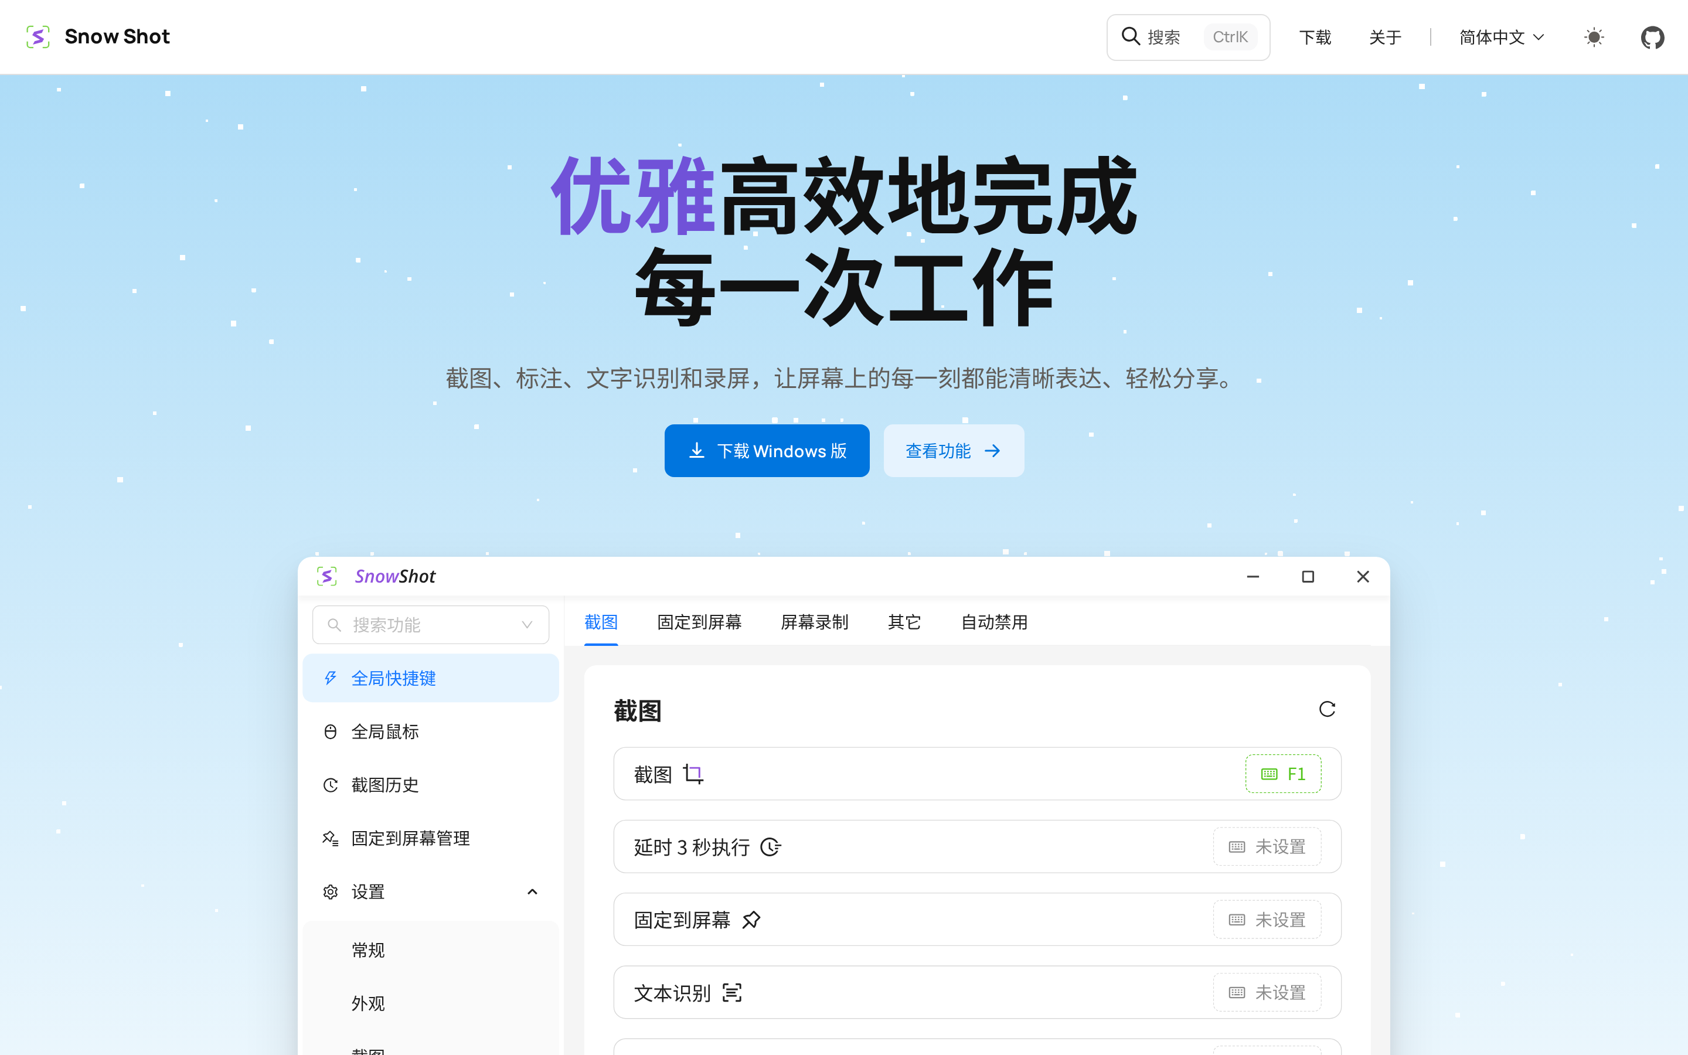
Task: Click the keyboard icon in F1 badge
Action: point(1270,774)
